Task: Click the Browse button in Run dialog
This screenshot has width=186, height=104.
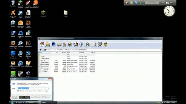Action: pos(45,97)
